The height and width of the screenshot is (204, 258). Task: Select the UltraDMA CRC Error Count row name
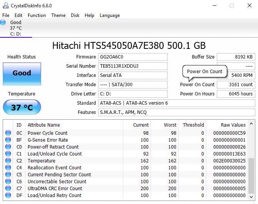coord(55,188)
